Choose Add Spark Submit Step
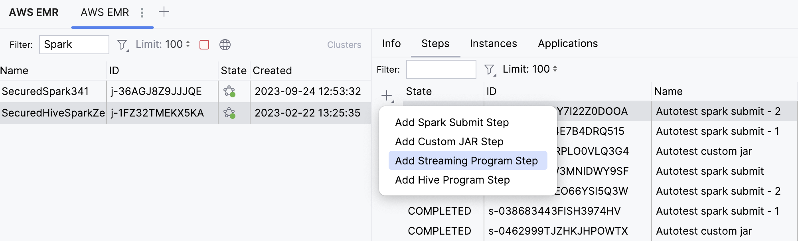 point(452,122)
